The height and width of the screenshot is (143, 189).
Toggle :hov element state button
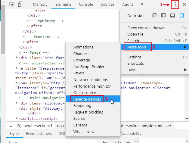click(105, 142)
